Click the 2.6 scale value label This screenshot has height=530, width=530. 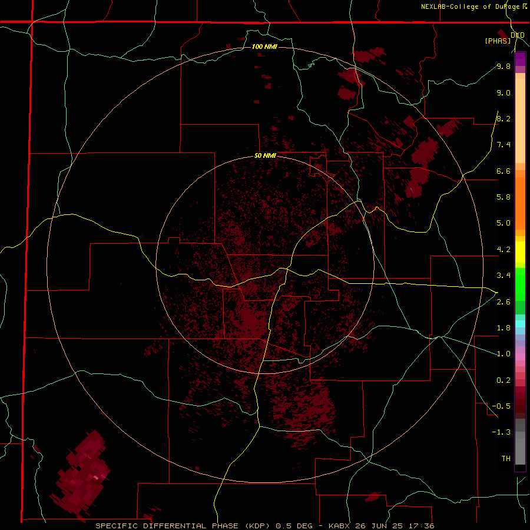pyautogui.click(x=503, y=302)
